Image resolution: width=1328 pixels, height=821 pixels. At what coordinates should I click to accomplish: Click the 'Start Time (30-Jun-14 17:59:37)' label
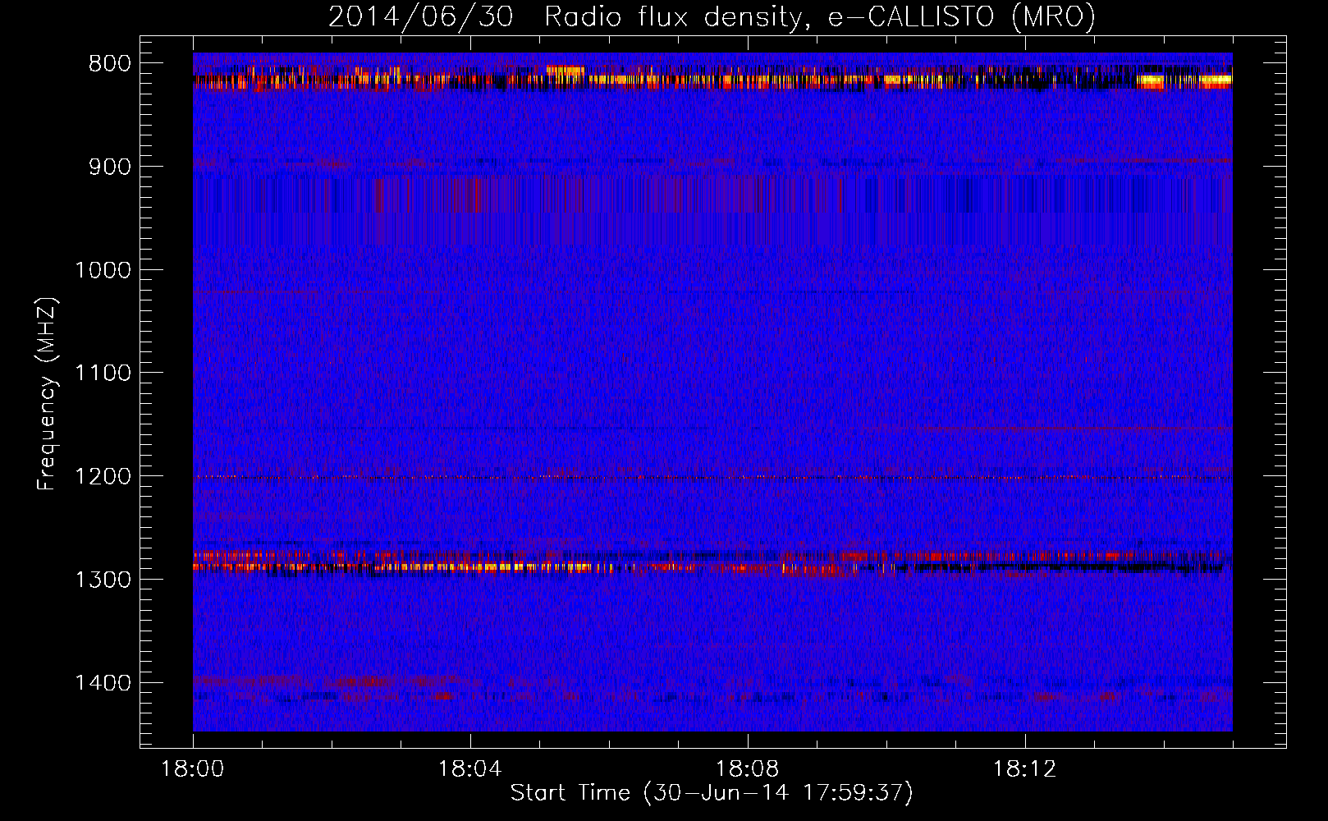pyautogui.click(x=712, y=793)
